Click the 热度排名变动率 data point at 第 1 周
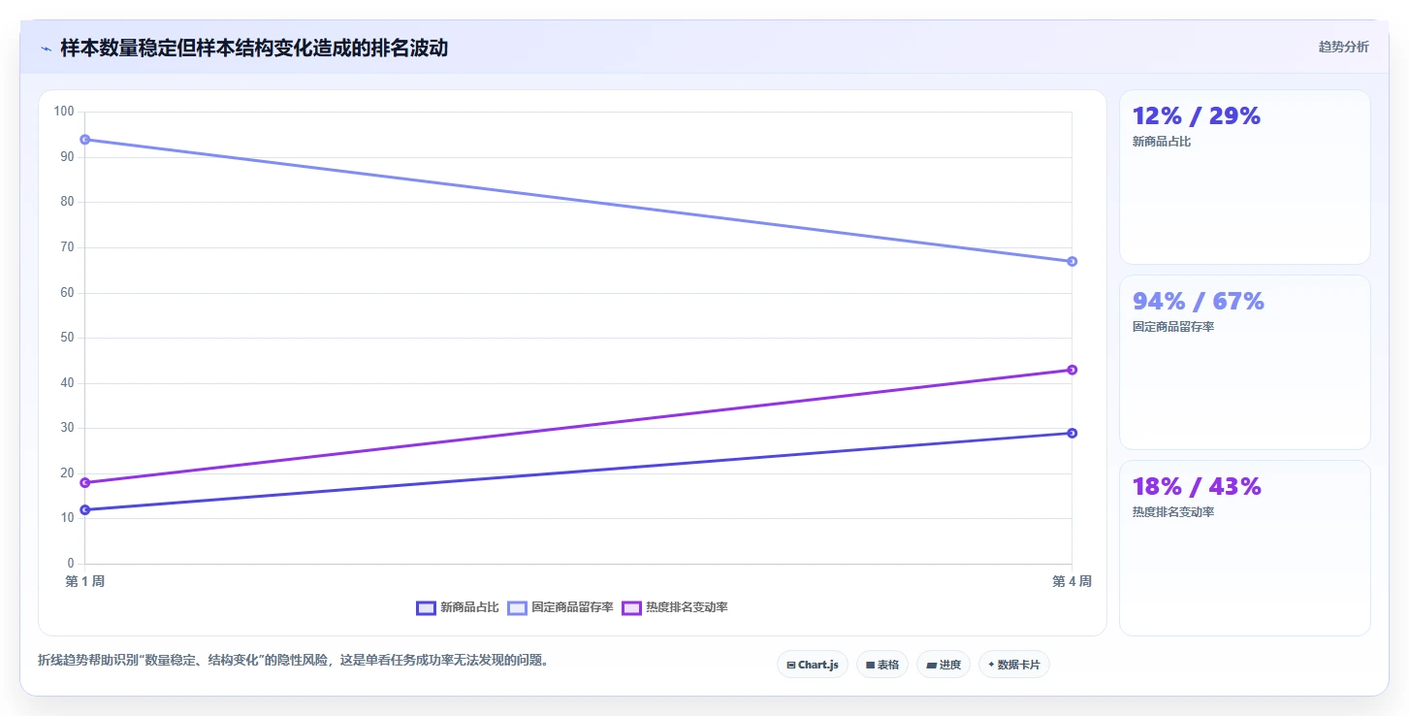The height and width of the screenshot is (716, 1409). point(85,482)
